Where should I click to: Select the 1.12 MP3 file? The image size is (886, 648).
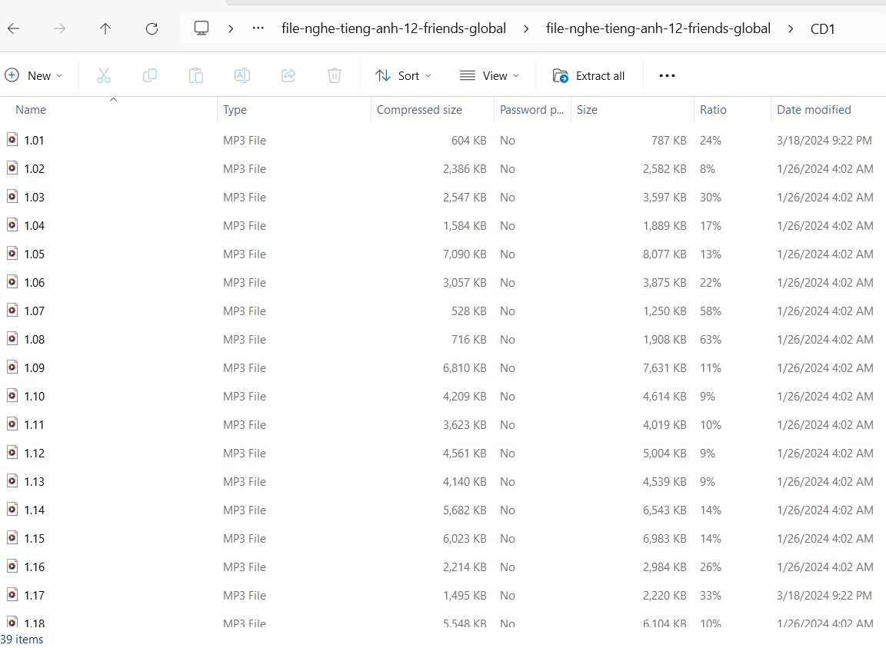(x=35, y=454)
